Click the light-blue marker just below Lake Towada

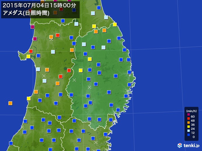click(76, 24)
